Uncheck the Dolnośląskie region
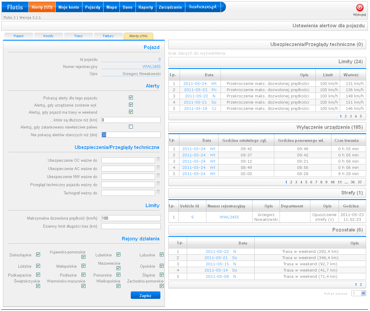Screen dimensions: 370x311 pos(38,255)
